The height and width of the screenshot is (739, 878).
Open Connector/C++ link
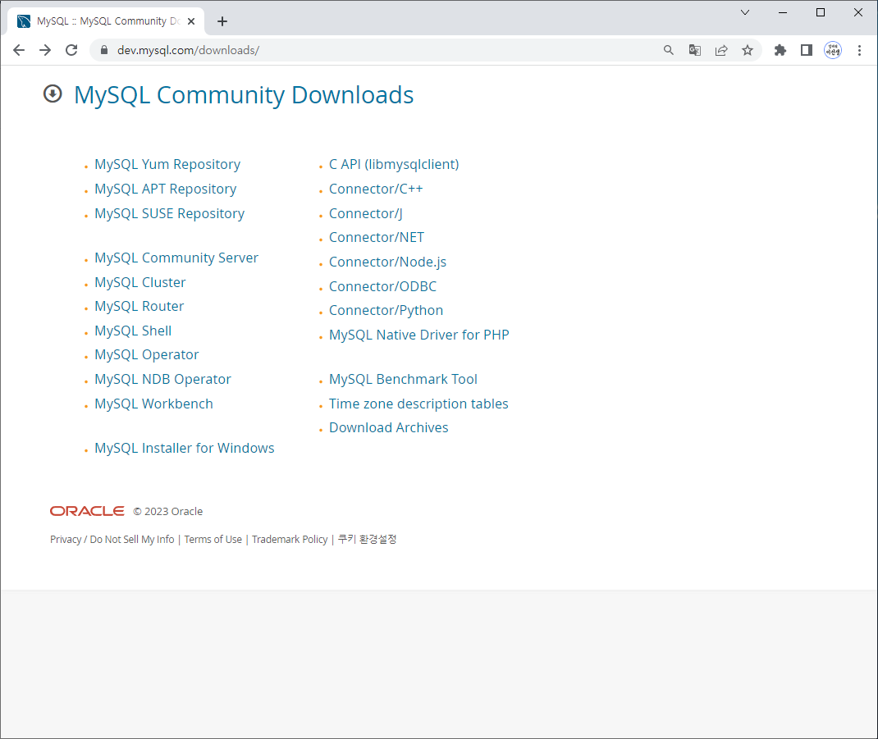pyautogui.click(x=376, y=189)
